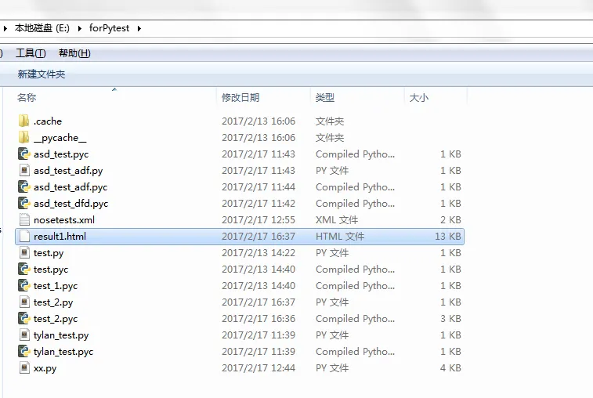
Task: Click the asd_test_adf.py file icon
Action: [24, 170]
